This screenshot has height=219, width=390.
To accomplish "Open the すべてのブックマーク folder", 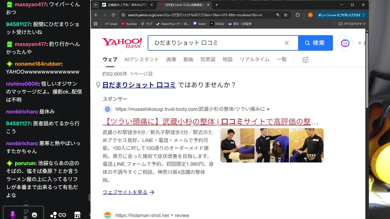I will 352,24.
